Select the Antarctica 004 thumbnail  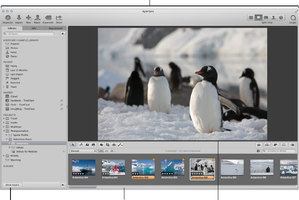[x=83, y=168]
